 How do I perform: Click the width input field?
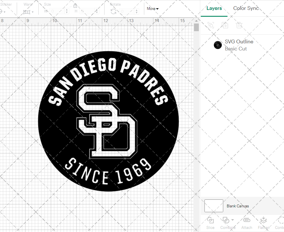(x=57, y=11)
